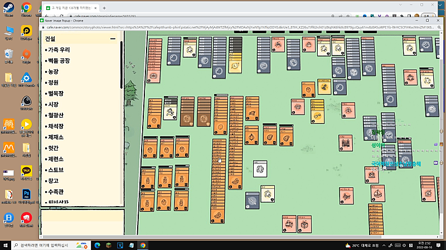Select 가축 우리 from the build list
Image resolution: width=446 pixels, height=250 pixels.
pyautogui.click(x=58, y=50)
